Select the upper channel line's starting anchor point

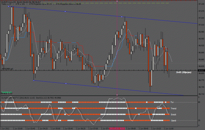click(x=9, y=6)
